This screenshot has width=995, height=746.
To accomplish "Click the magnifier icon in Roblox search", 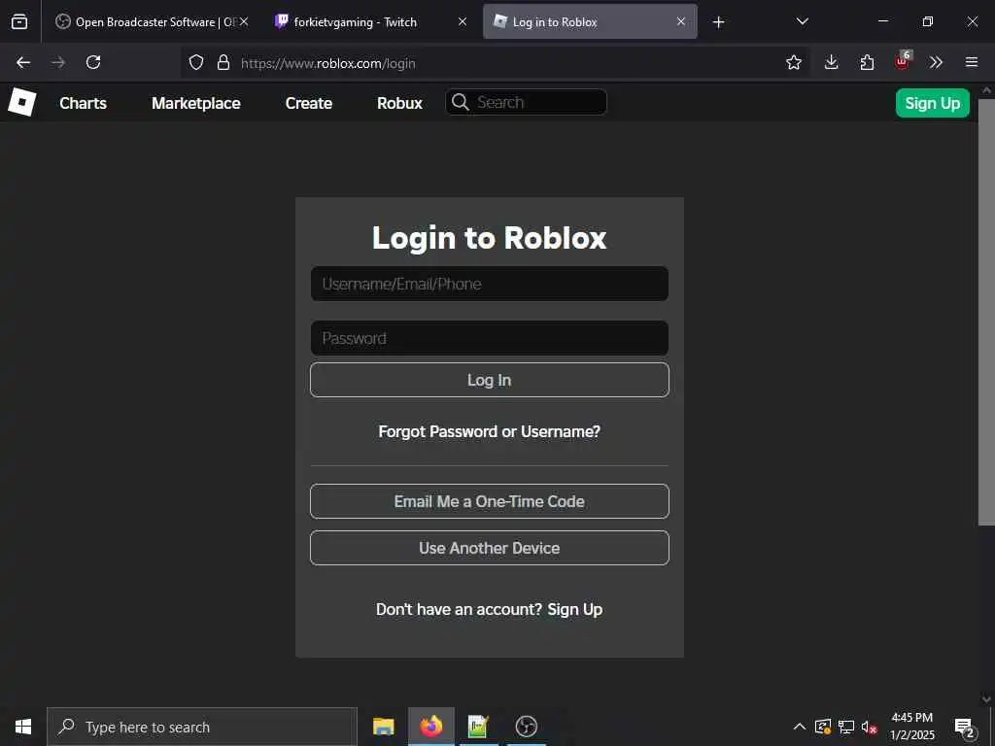I will (x=461, y=102).
